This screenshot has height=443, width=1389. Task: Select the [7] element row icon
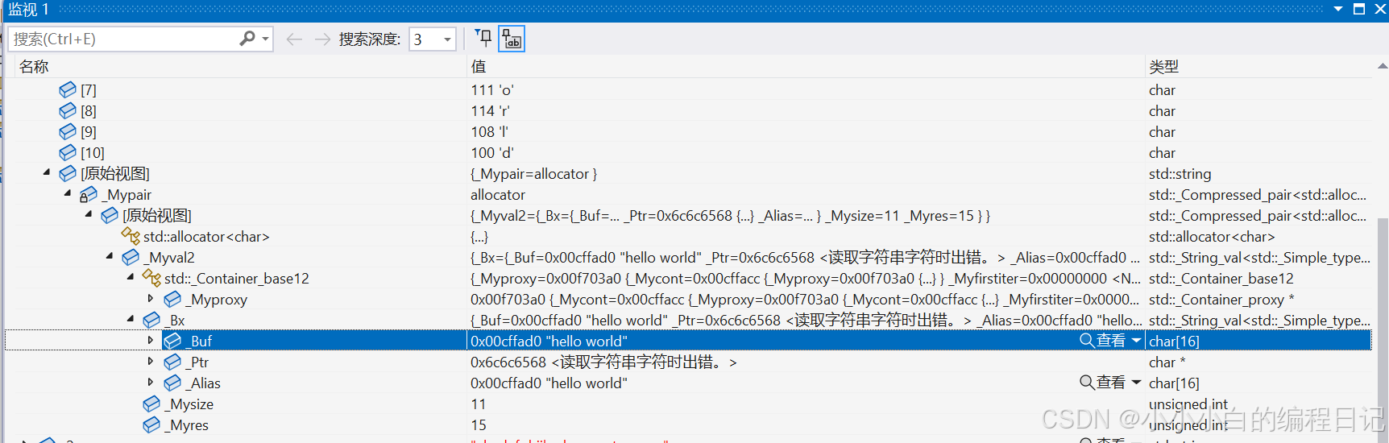click(x=68, y=89)
